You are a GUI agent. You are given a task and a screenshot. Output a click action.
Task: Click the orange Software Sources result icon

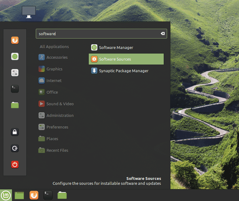point(94,59)
